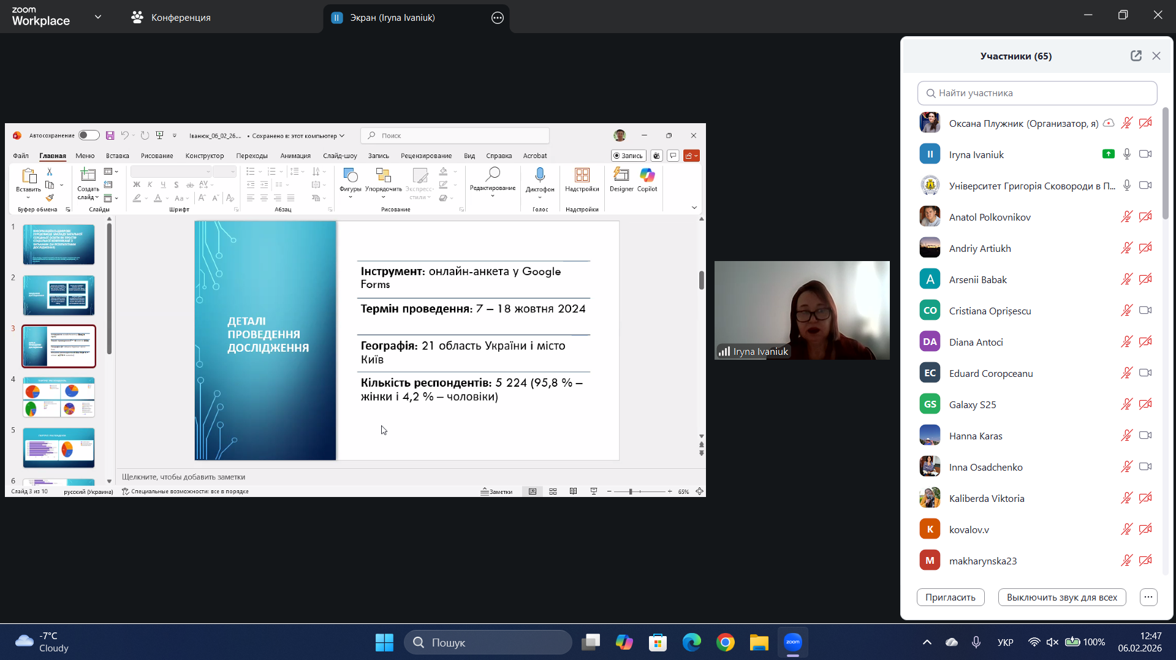This screenshot has height=660, width=1176.
Task: Click the Найти участника search field
Action: [x=1037, y=93]
